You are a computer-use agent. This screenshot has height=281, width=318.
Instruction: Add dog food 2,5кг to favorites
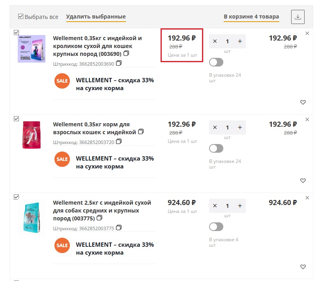tap(303, 267)
